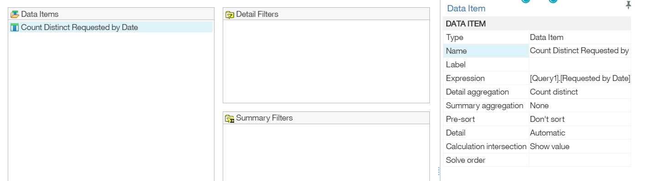This screenshot has width=648, height=181.
Task: Click the empty Label property value field
Action: 580,65
